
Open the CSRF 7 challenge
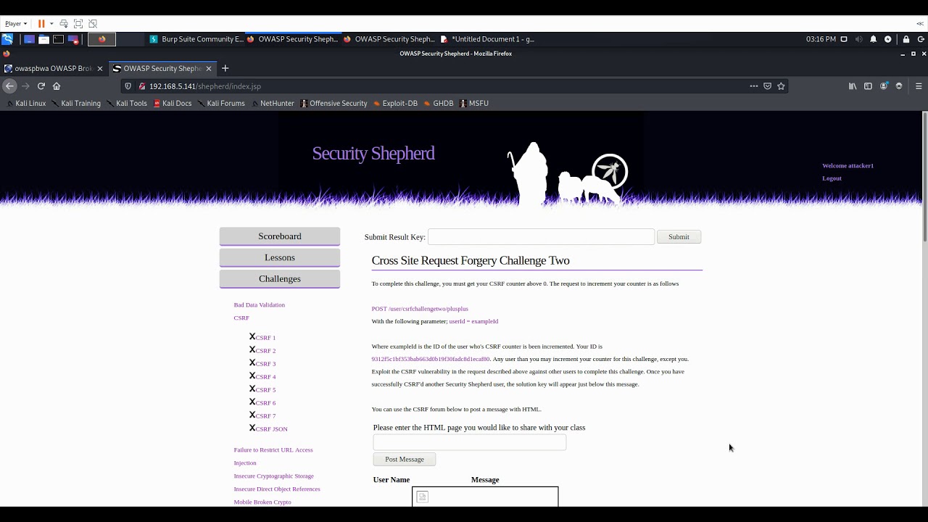[x=265, y=416]
